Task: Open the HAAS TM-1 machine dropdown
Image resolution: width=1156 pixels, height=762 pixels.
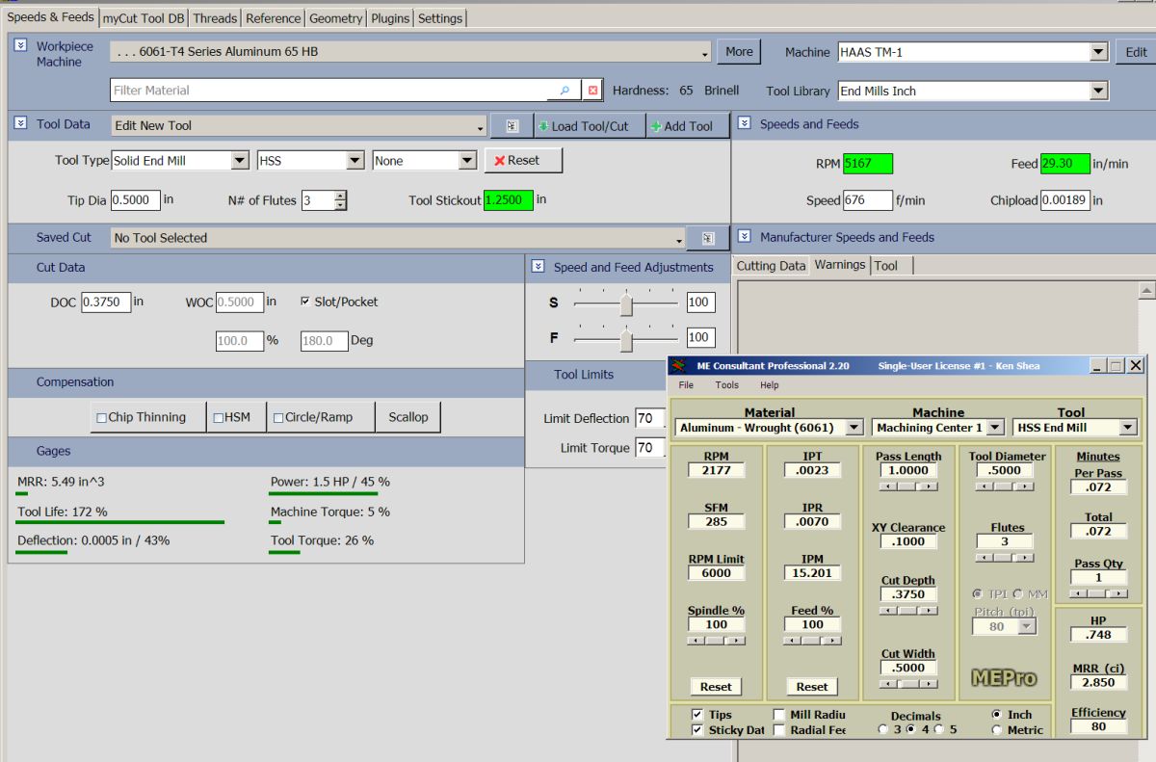Action: pyautogui.click(x=1098, y=52)
